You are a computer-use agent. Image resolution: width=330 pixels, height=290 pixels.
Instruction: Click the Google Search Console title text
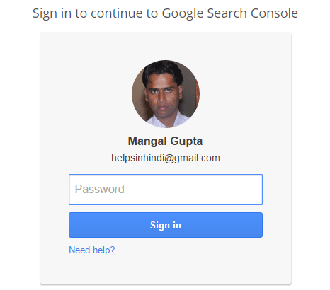coord(229,13)
